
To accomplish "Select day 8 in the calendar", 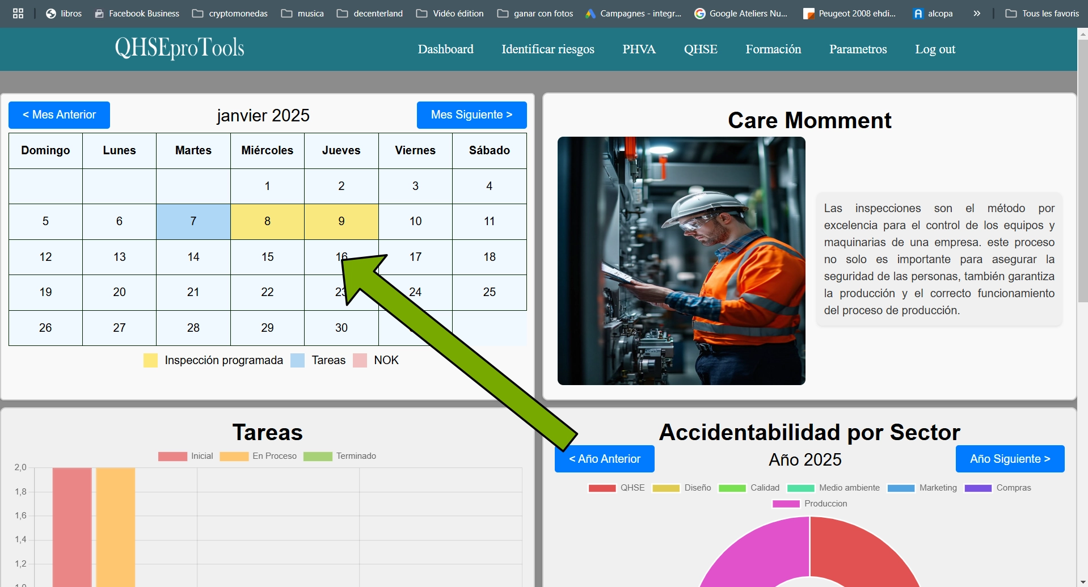I will point(267,221).
